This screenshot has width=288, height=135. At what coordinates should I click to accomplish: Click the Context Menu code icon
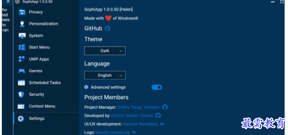(21, 106)
